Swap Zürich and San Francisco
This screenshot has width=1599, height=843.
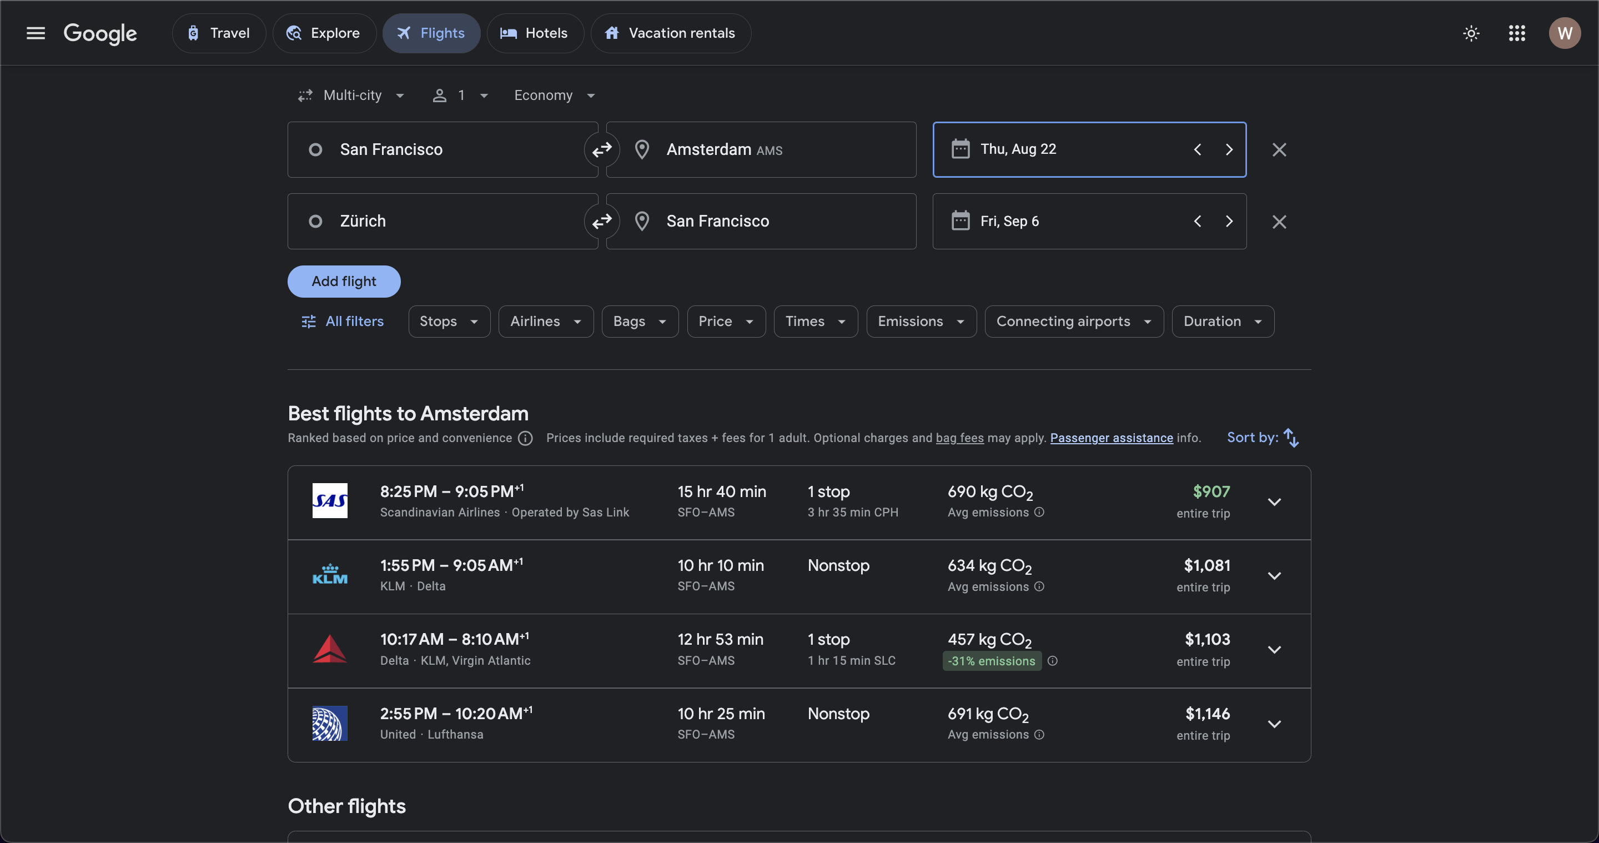coord(601,221)
